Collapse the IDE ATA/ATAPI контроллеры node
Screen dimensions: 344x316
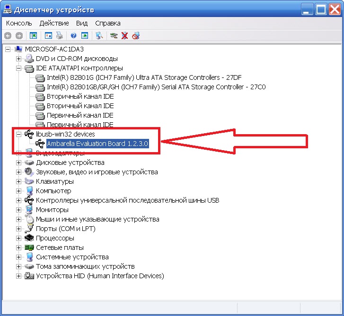(x=19, y=68)
